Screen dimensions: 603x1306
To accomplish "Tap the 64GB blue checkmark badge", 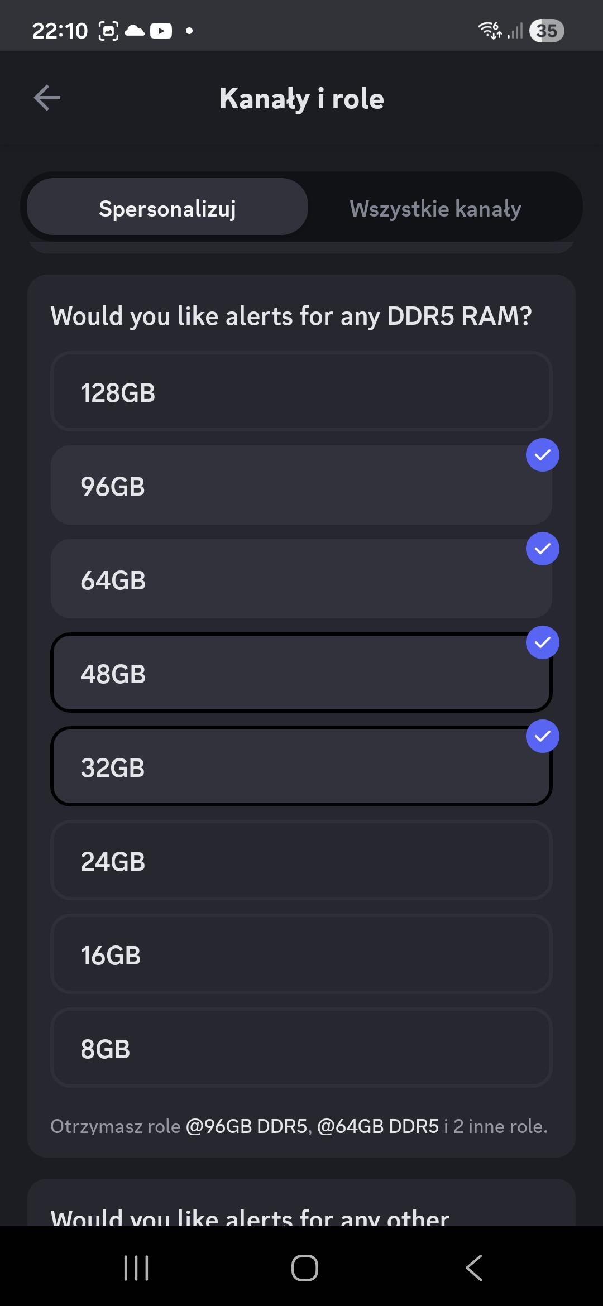I will pyautogui.click(x=542, y=549).
